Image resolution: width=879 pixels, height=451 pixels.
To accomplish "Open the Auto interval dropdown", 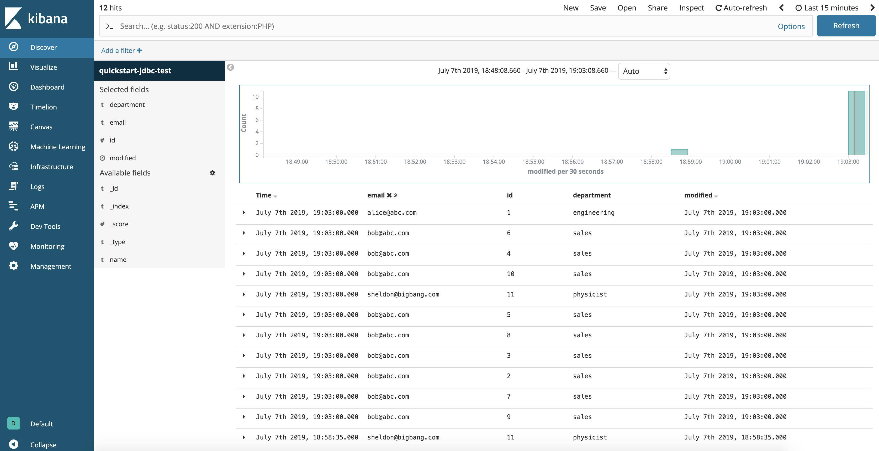I will click(x=644, y=71).
